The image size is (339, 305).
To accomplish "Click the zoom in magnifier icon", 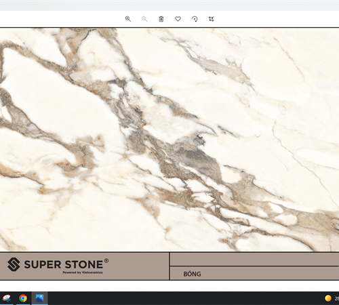I will [128, 19].
